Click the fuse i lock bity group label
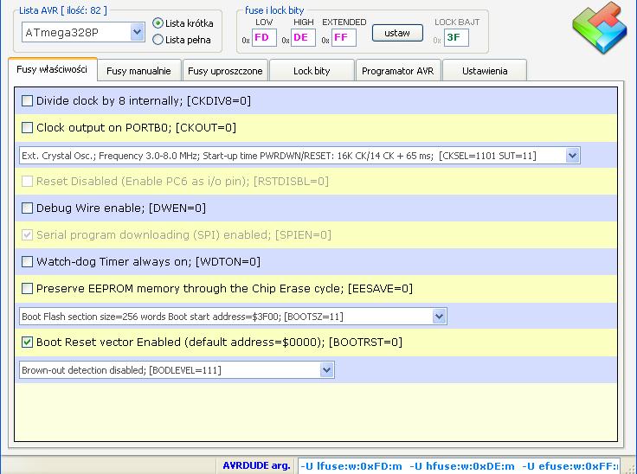 (x=274, y=10)
